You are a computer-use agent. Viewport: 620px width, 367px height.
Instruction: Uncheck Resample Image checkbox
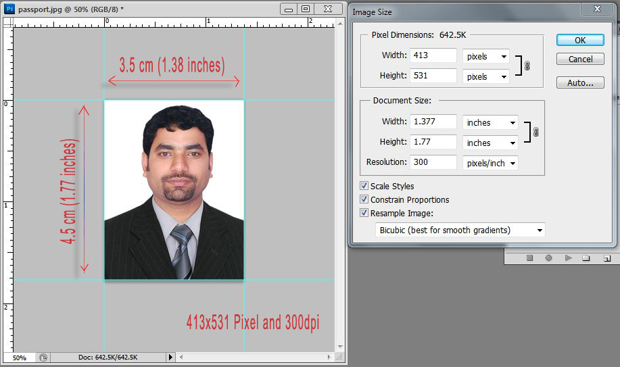364,213
